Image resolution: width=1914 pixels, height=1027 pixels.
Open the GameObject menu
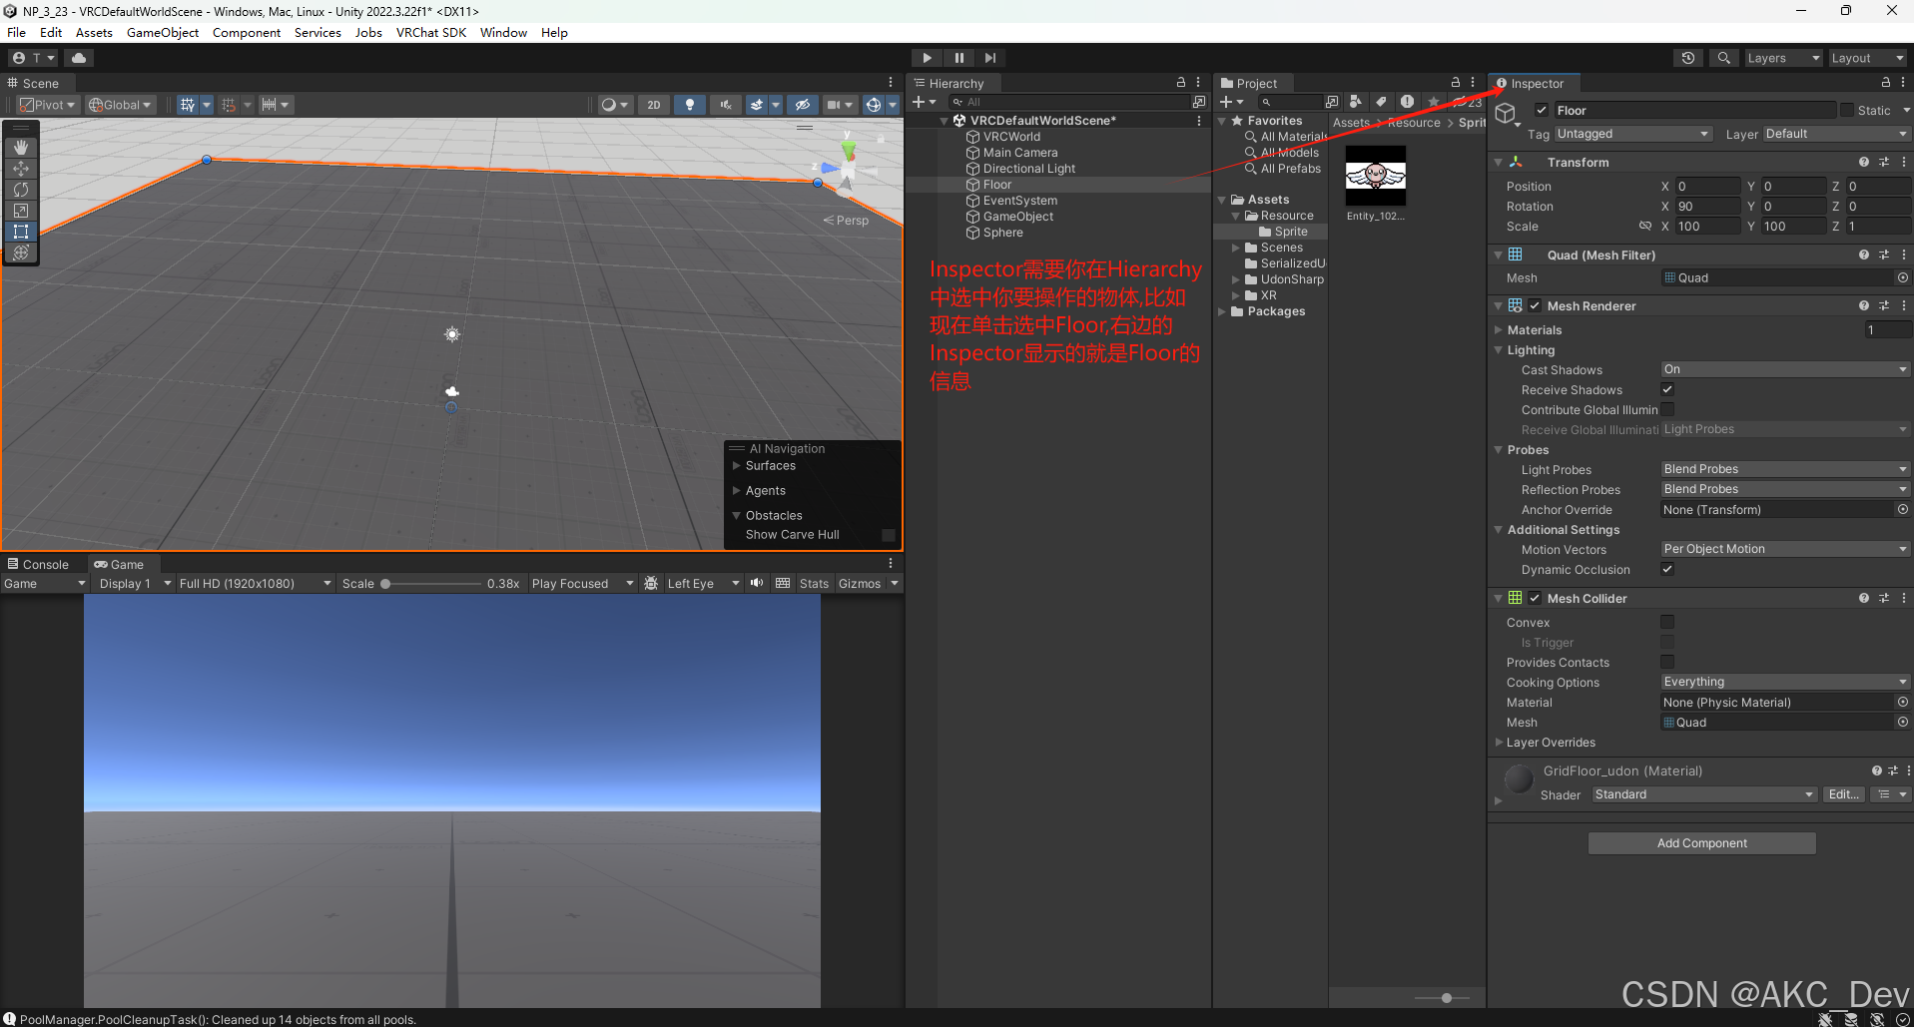pos(163,33)
